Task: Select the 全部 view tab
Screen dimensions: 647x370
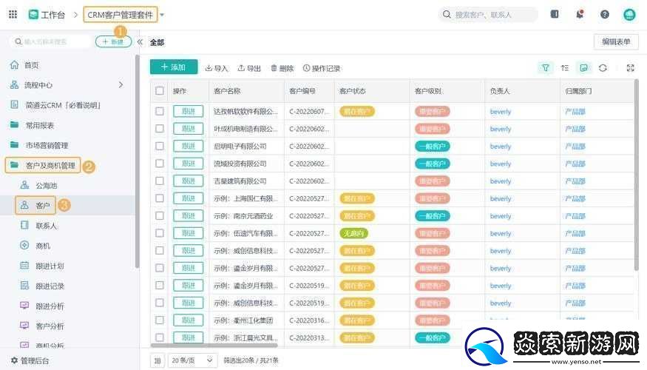Action: [x=157, y=42]
